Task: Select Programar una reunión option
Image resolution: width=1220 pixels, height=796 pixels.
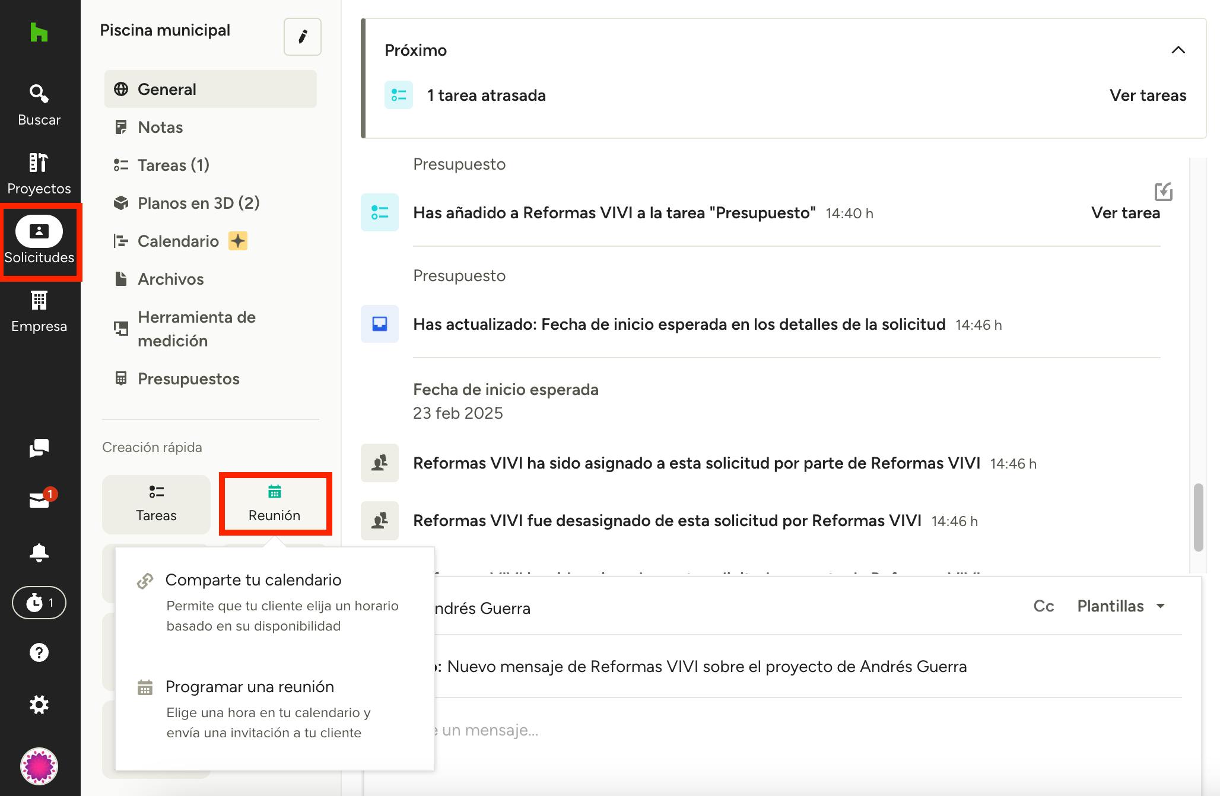Action: point(250,687)
